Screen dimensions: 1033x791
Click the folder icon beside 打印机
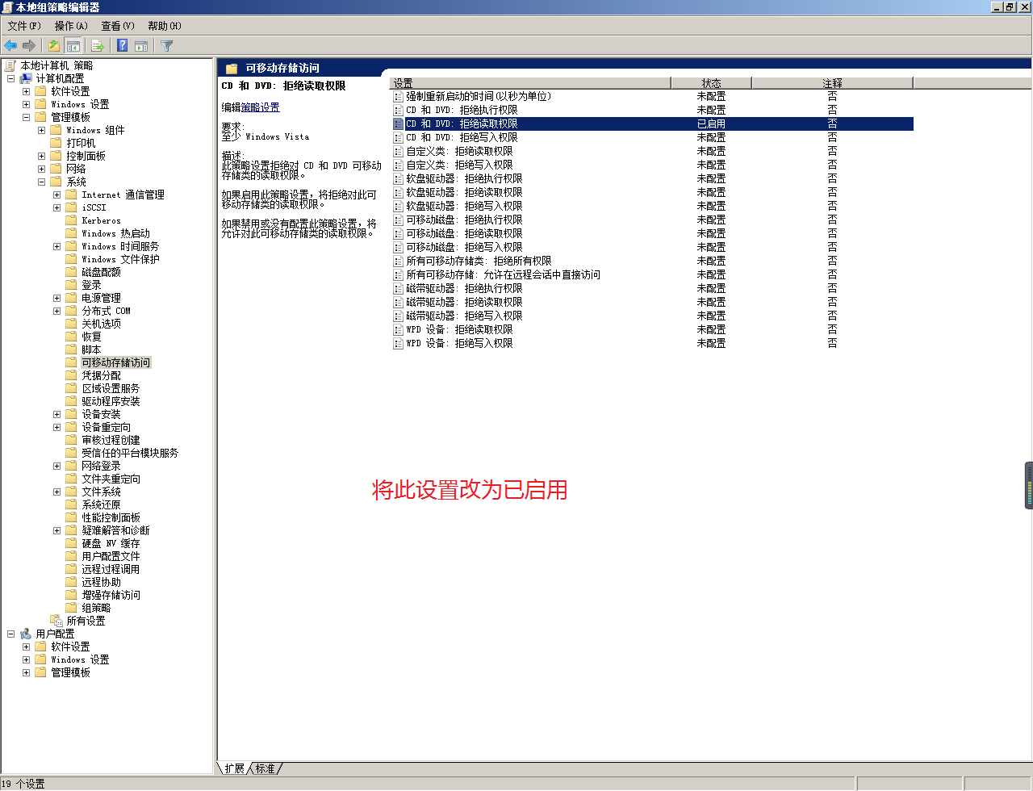56,143
